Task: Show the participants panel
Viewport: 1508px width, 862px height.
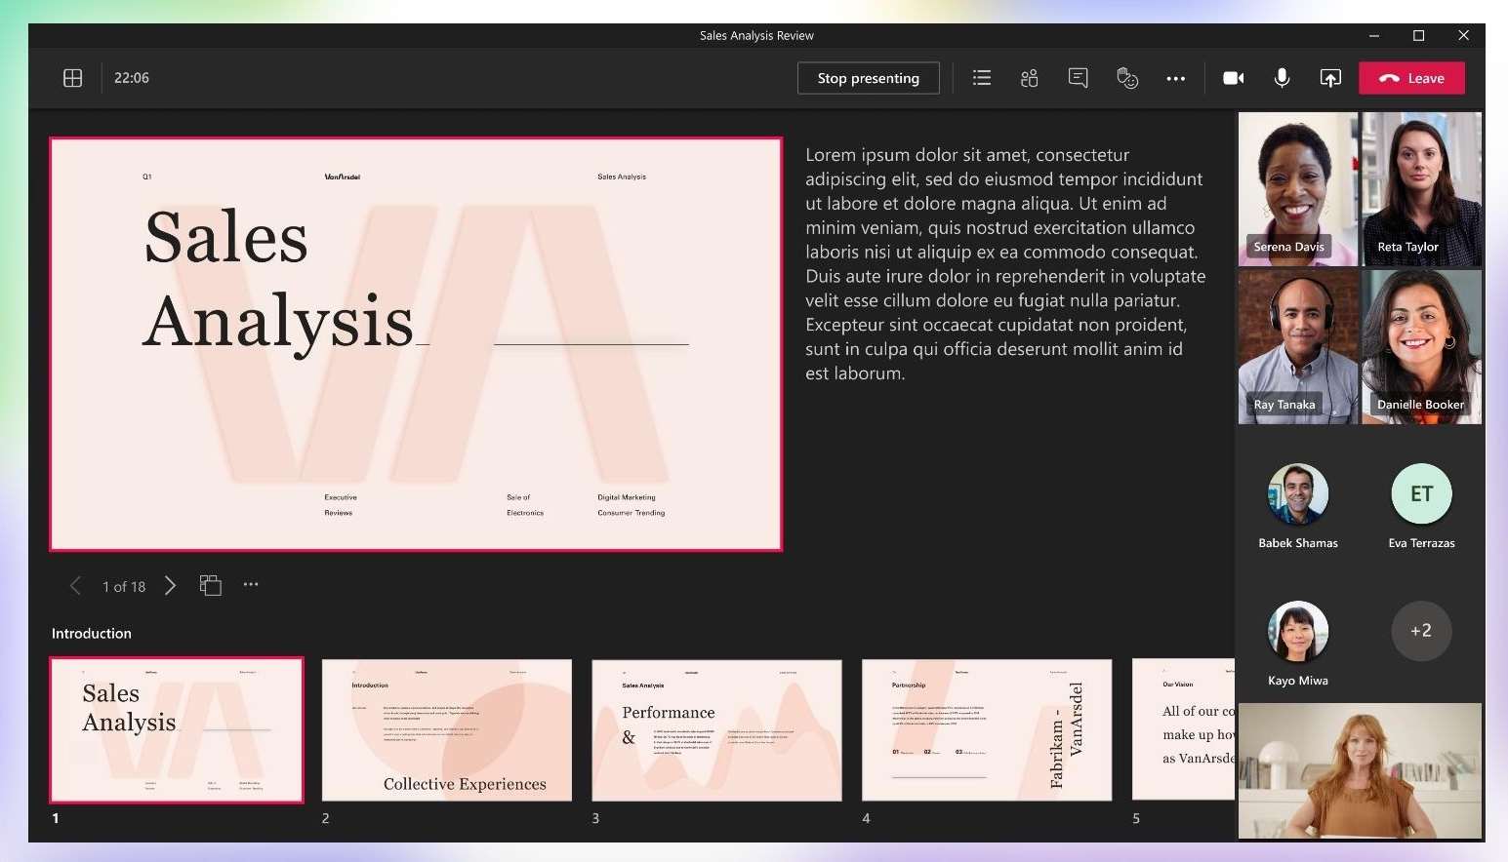Action: point(1029,78)
